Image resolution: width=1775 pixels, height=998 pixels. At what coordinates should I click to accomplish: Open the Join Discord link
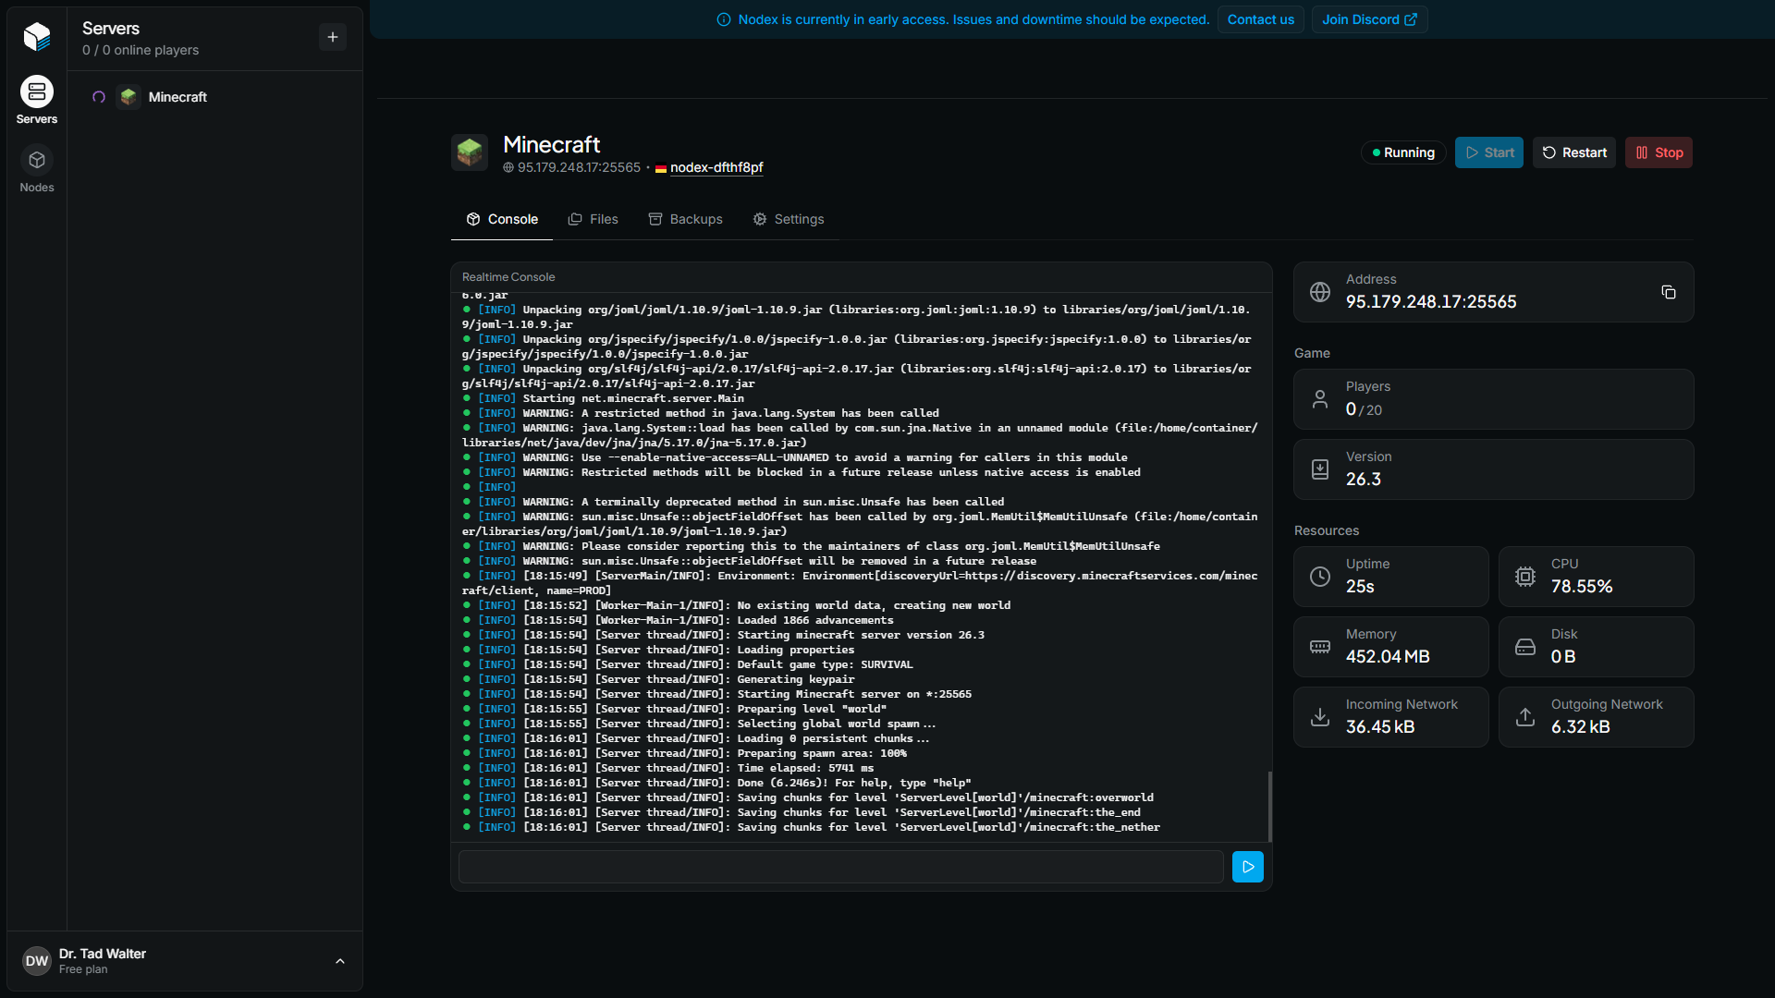[1369, 19]
